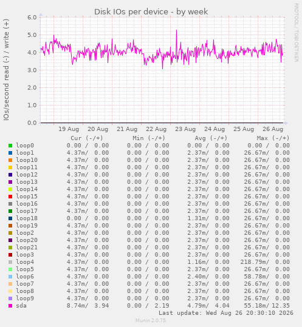Click the 'Last update' timestamp text

[226, 313]
